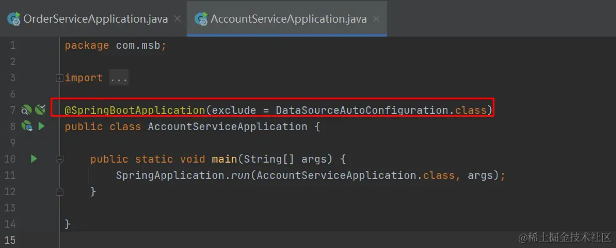Viewport: 616px width, 248px height.
Task: Click class name AccountServiceApplication on line 8
Action: coord(227,127)
